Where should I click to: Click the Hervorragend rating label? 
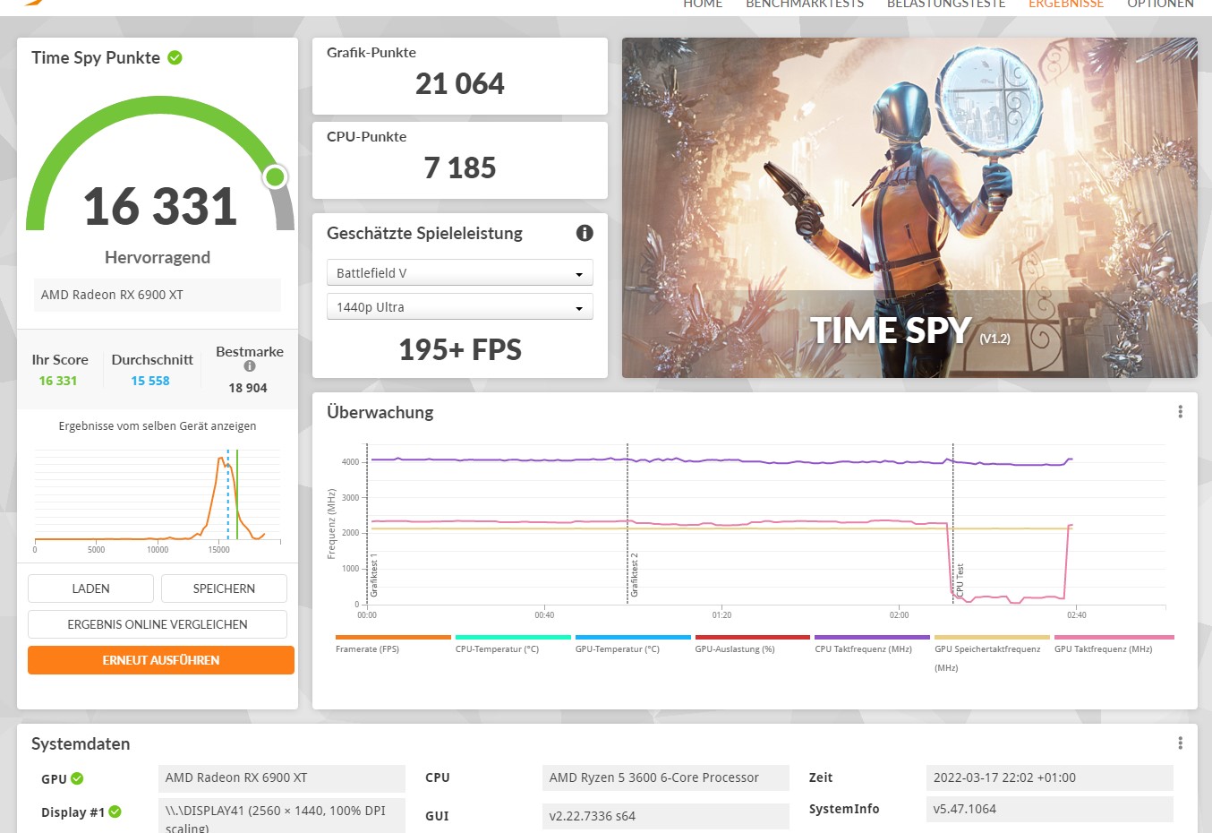point(158,257)
